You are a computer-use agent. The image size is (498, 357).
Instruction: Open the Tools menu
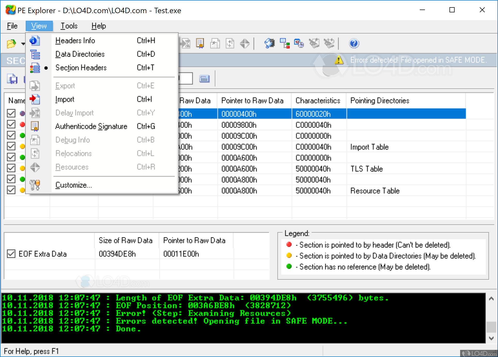point(69,26)
